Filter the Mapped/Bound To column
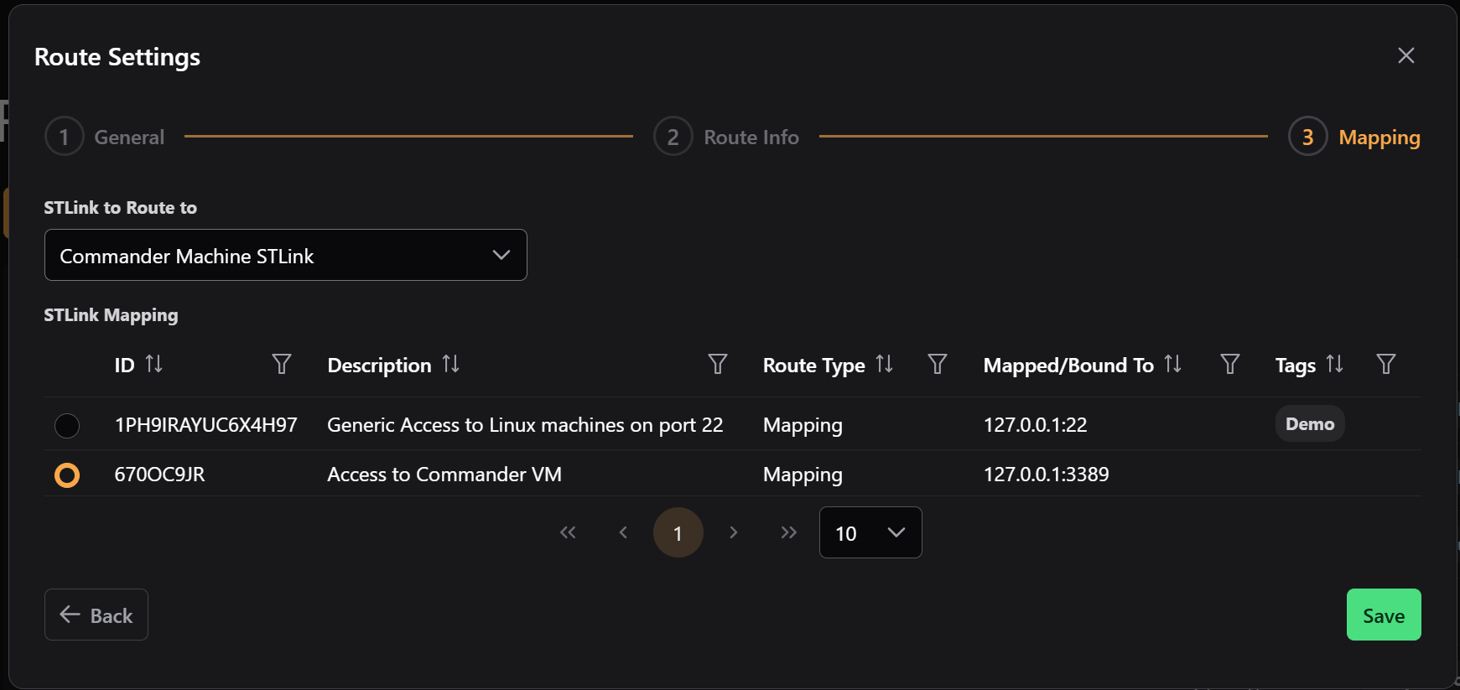Screen dimensions: 1460x690 point(1230,364)
